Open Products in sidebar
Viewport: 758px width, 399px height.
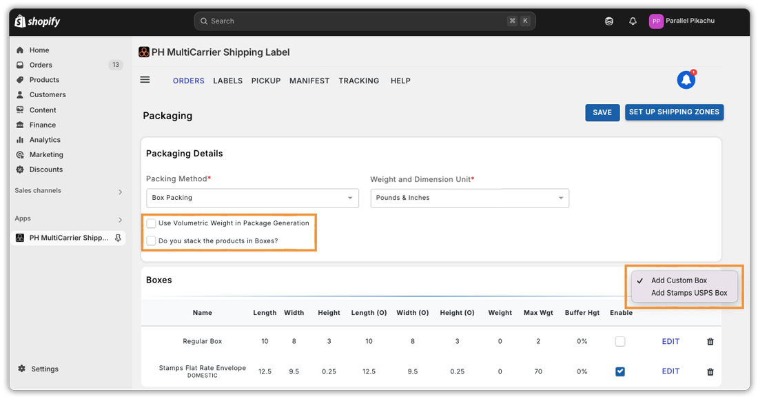tap(45, 80)
